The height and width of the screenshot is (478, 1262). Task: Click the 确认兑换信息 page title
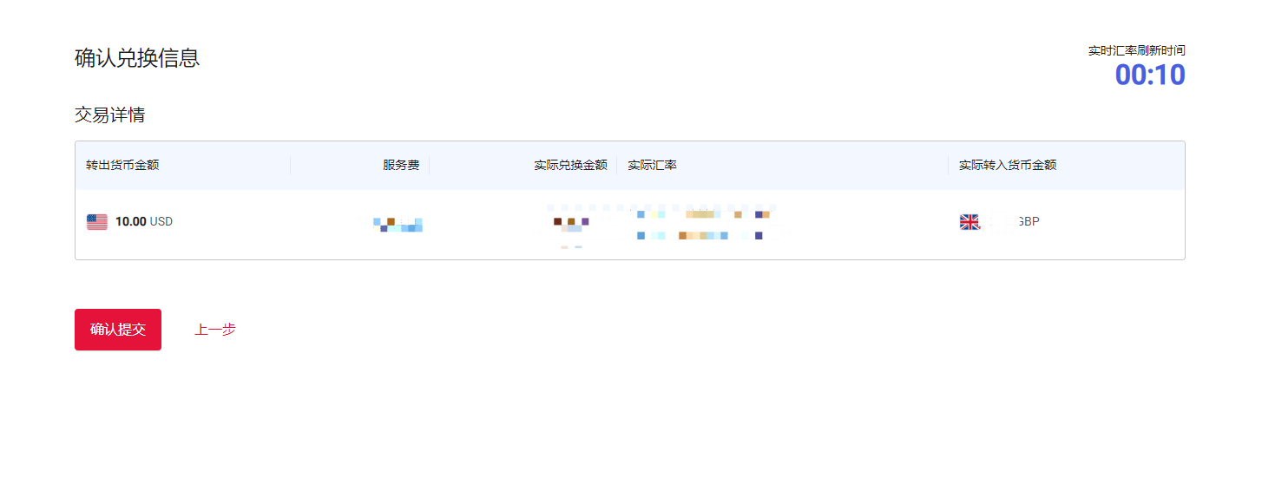click(x=137, y=58)
